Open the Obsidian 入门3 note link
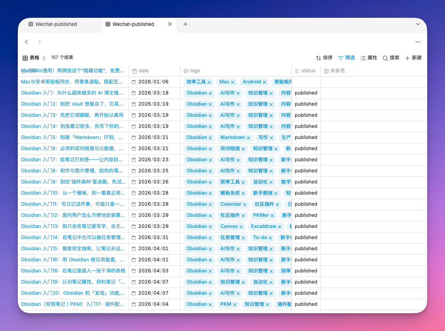 point(72,115)
